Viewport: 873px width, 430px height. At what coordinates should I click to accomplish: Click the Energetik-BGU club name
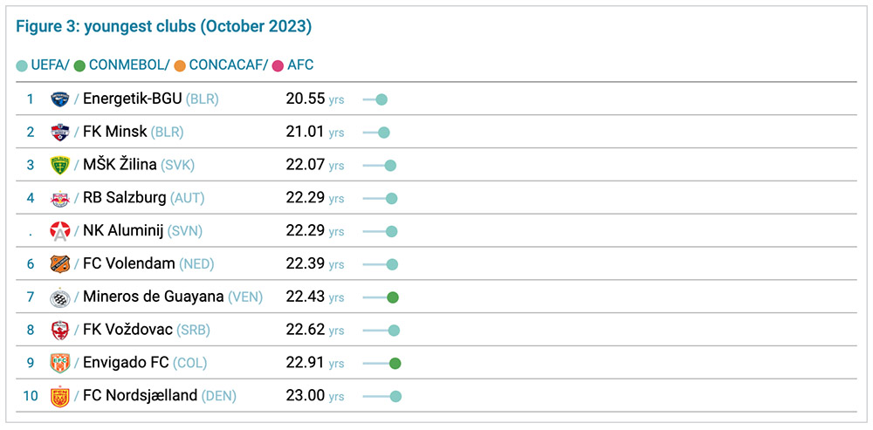click(x=132, y=99)
